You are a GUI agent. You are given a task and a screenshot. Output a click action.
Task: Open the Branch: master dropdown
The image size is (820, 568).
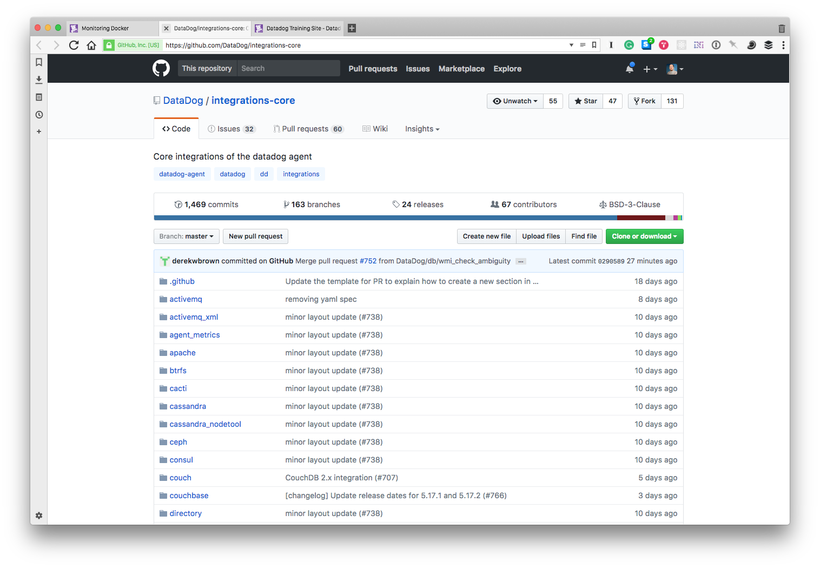point(187,236)
